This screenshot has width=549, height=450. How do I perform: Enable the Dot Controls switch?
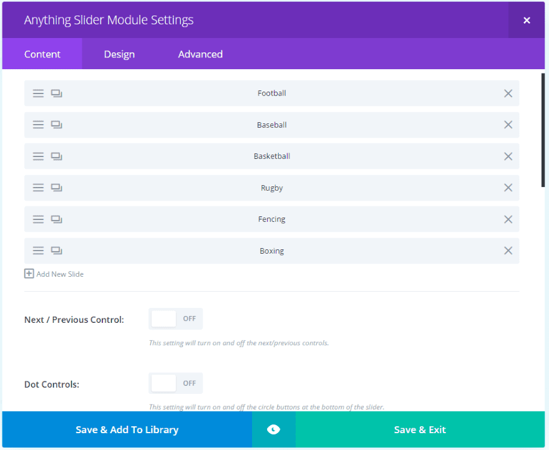click(175, 383)
